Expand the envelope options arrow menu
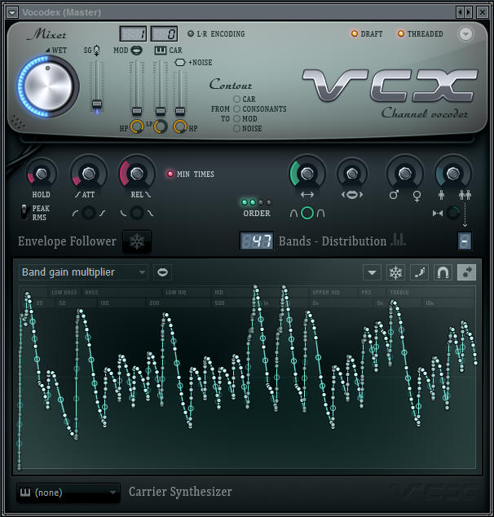This screenshot has height=517, width=494. (372, 273)
